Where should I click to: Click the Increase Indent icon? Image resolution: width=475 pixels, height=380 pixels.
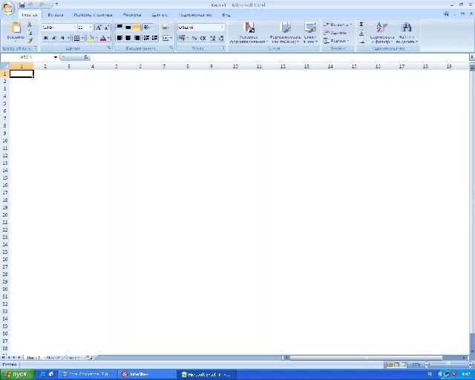tap(155, 38)
